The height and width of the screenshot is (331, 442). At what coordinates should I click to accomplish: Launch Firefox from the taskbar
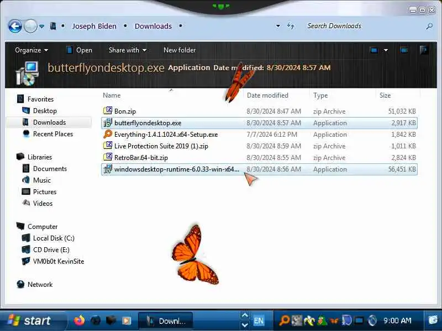pos(79,321)
